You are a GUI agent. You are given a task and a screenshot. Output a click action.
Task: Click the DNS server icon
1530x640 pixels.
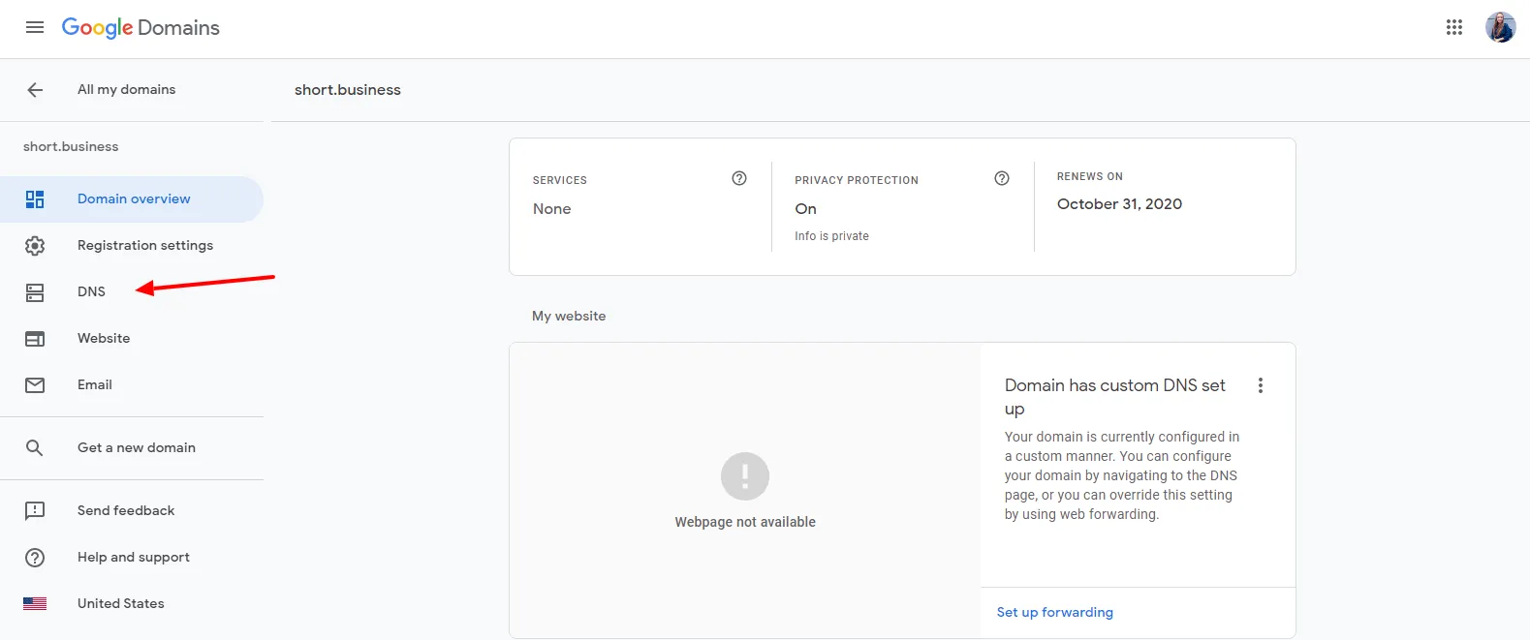pyautogui.click(x=35, y=292)
